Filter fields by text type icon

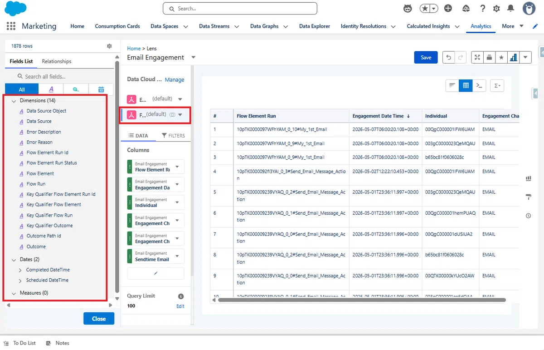[51, 89]
